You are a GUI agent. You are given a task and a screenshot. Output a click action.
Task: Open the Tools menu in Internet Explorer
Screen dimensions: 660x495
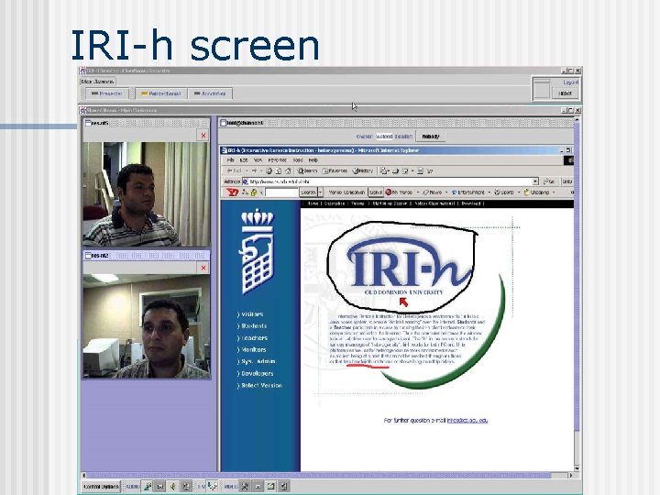pos(298,159)
